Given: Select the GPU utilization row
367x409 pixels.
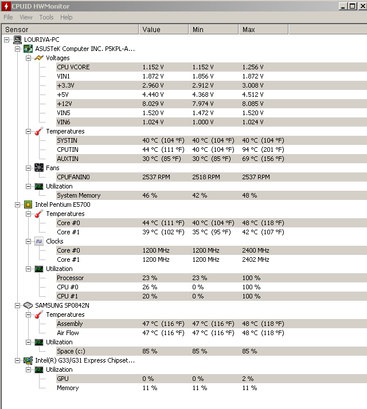Looking at the screenshot, I should click(x=212, y=379).
